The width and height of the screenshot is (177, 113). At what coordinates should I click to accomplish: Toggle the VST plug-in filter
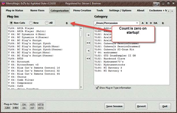(32, 108)
